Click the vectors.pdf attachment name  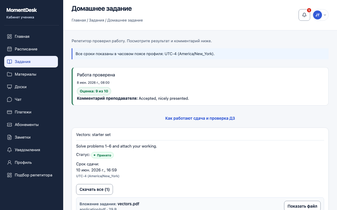pos(128,204)
